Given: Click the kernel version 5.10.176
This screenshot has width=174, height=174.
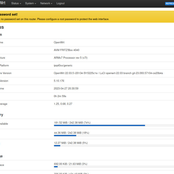Looking at the screenshot, I should coord(59,81).
